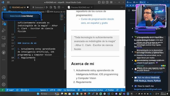Open the VS Code hamburger menu
Screen dimensions: 170x96
[x=8, y=2]
